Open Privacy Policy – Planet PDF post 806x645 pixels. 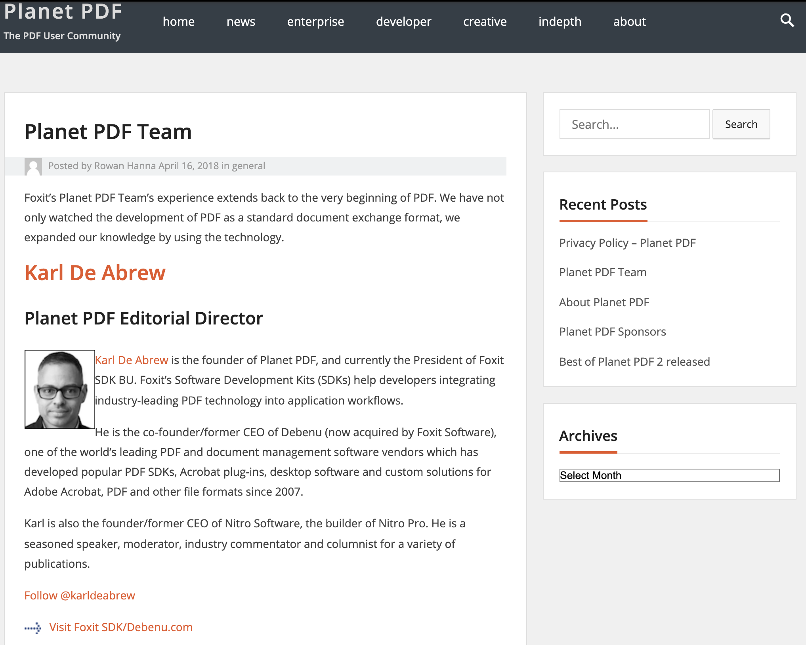point(627,243)
